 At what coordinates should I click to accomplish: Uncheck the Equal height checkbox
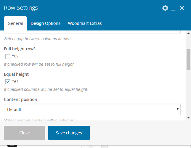click(8, 82)
